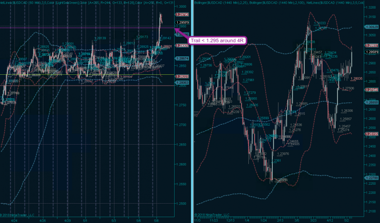Image resolution: width=380 pixels, height=223 pixels.
Task: Click the 1.3150 axis label in right chart
Action: pos(371,17)
